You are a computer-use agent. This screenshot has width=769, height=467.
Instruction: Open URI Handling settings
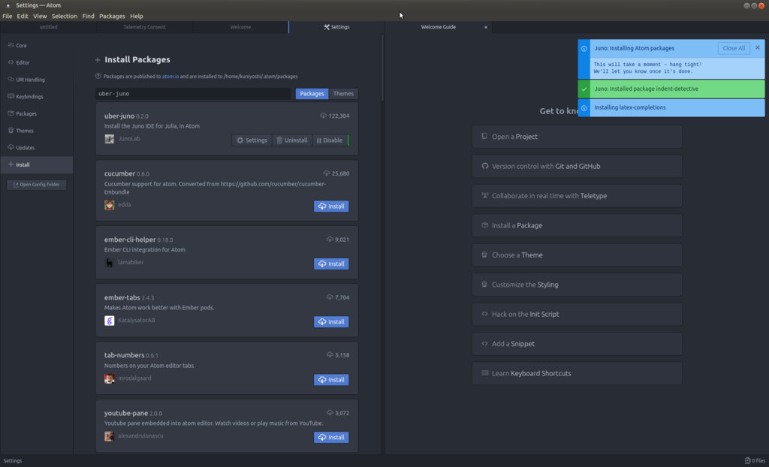(x=10, y=79)
